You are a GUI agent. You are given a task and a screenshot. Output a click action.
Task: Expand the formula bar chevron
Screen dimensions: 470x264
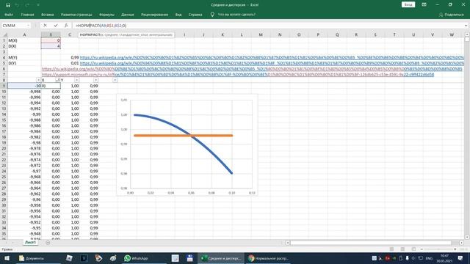click(x=466, y=26)
